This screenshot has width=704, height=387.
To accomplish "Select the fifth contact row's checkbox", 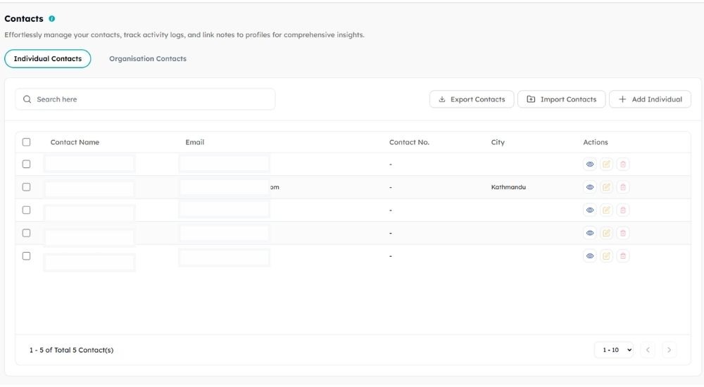I will coord(27,256).
